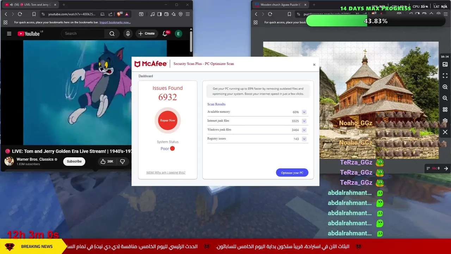451x254 pixels.
Task: Expand the Registry issues row
Action: (304, 139)
